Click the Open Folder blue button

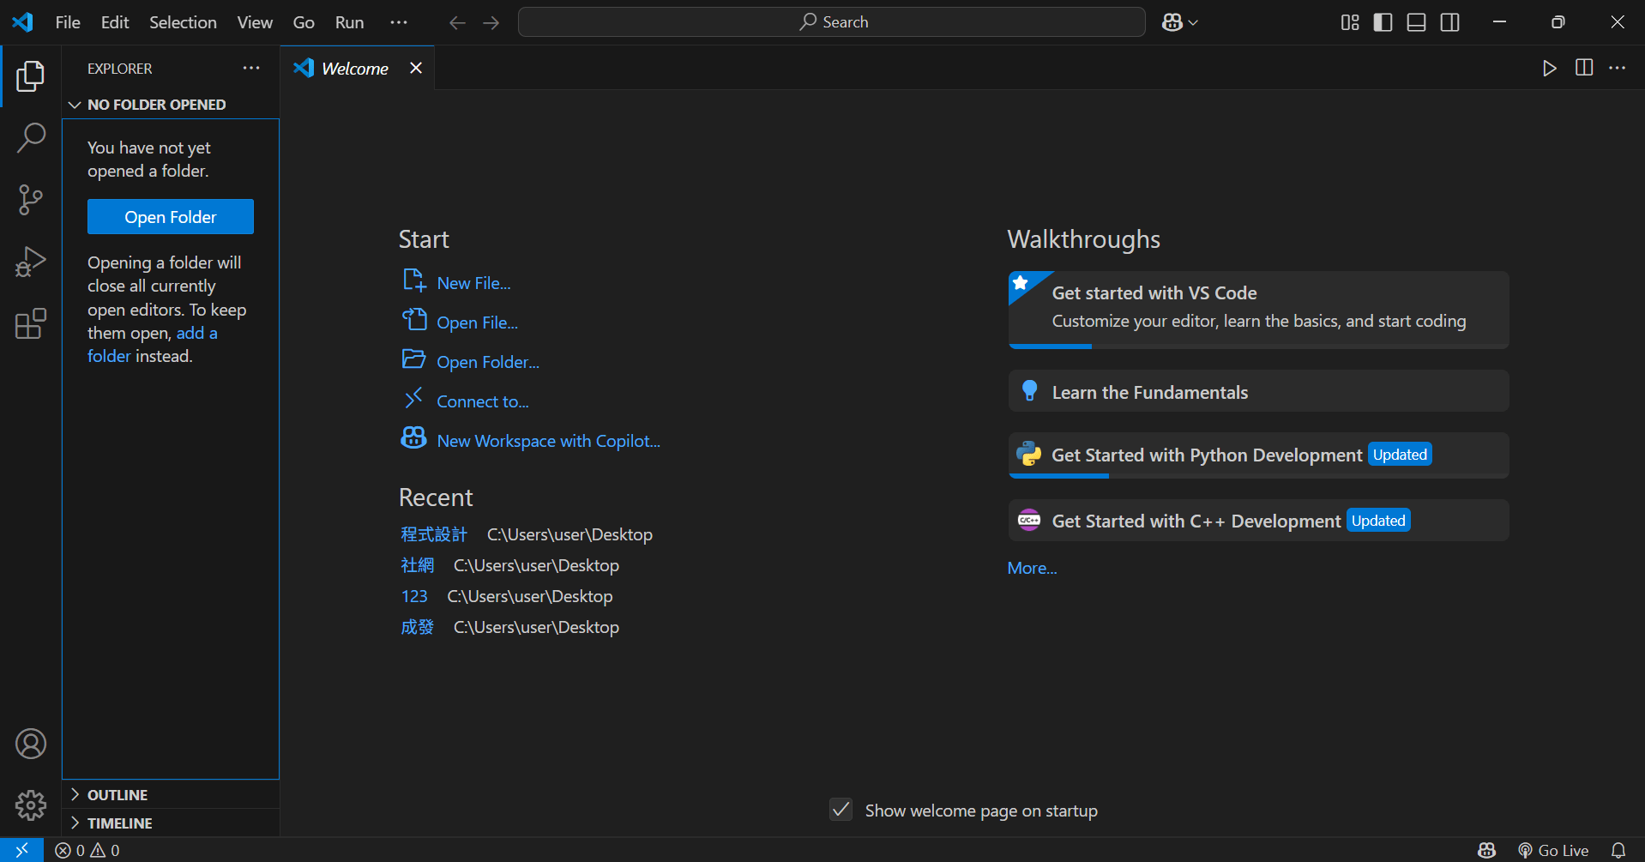pyautogui.click(x=171, y=217)
